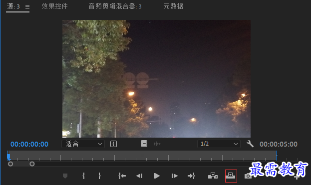The image size is (311, 185).
Task: Click the Insert edit button
Action: (x=213, y=176)
